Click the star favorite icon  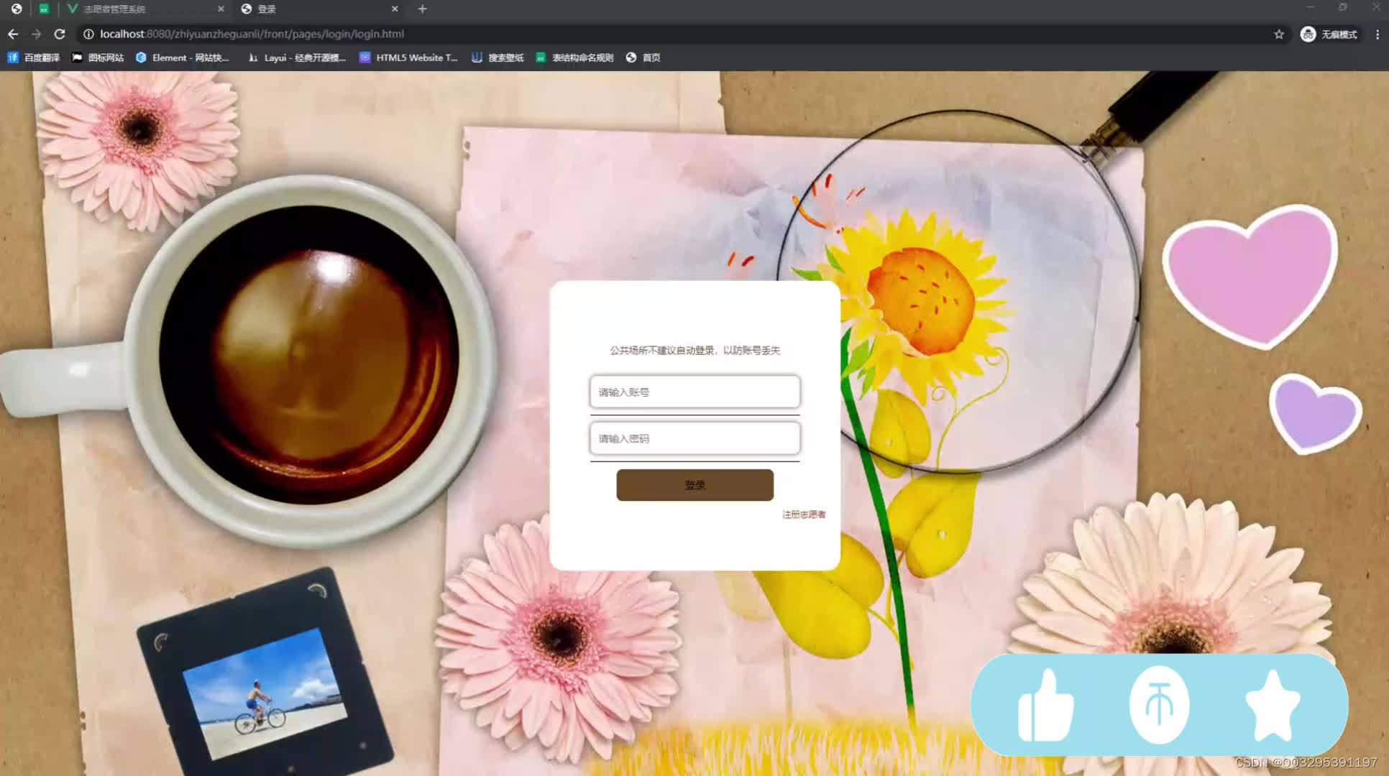point(1273,706)
